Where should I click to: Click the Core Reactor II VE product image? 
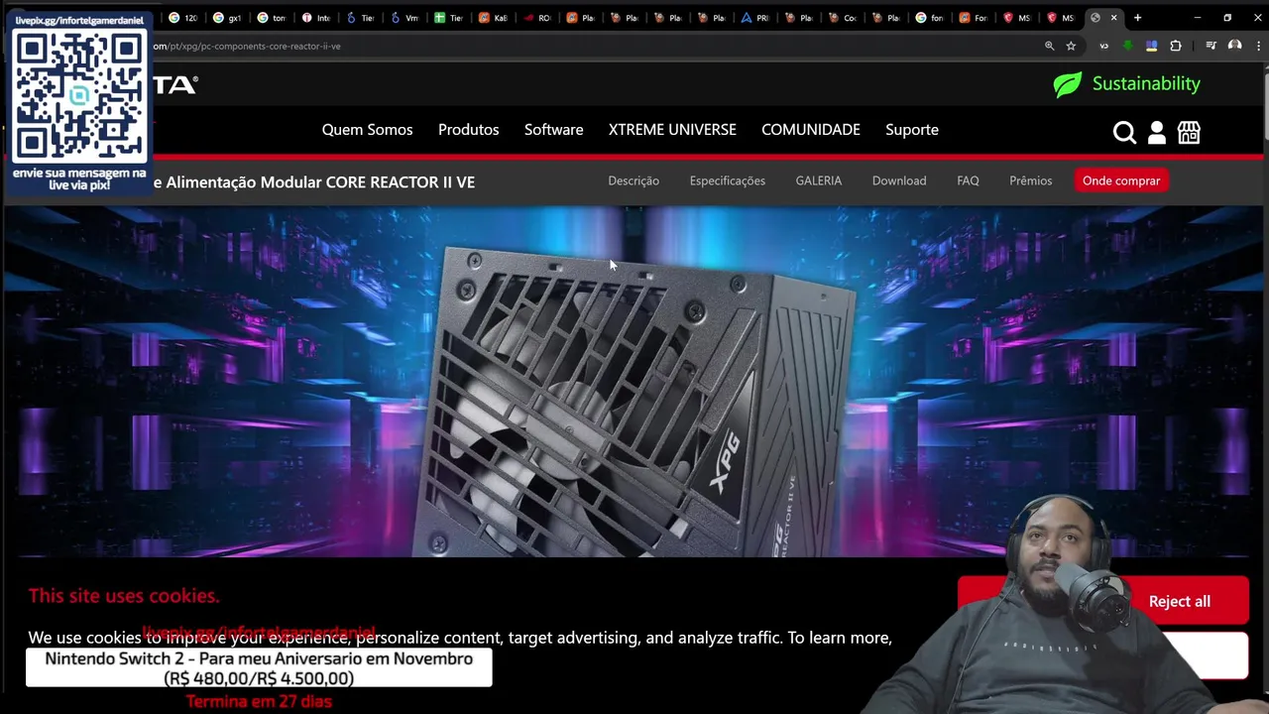634,402
